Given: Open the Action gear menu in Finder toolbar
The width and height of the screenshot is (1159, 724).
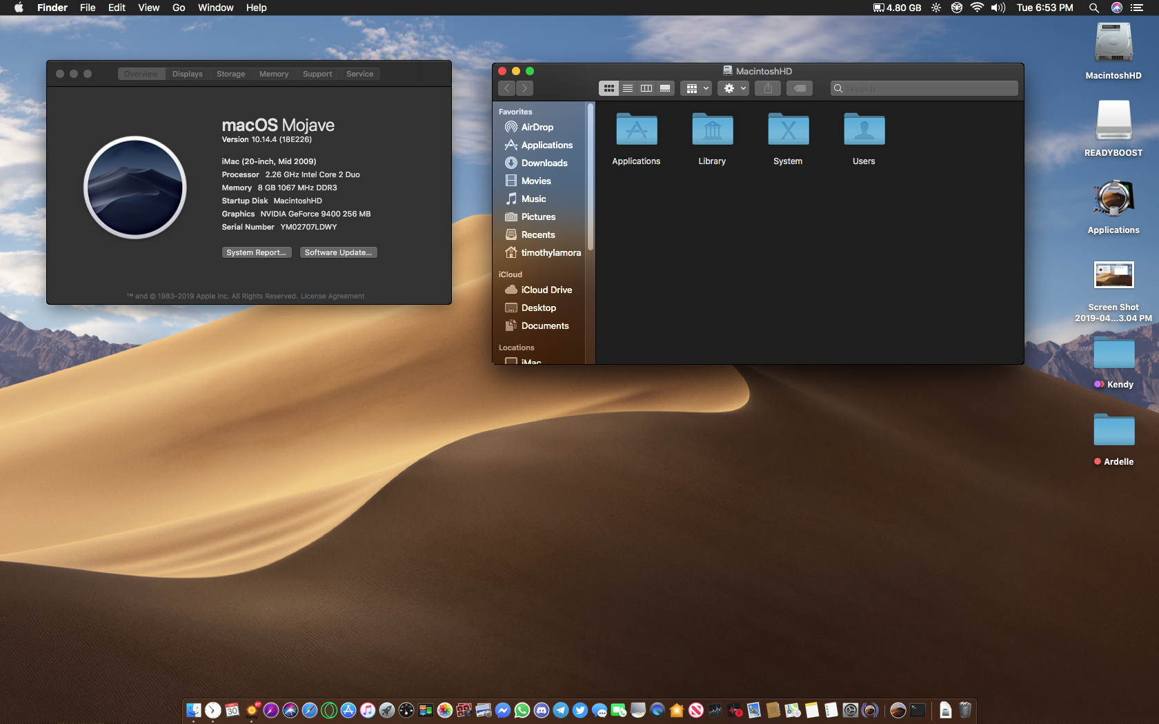Looking at the screenshot, I should click(733, 88).
